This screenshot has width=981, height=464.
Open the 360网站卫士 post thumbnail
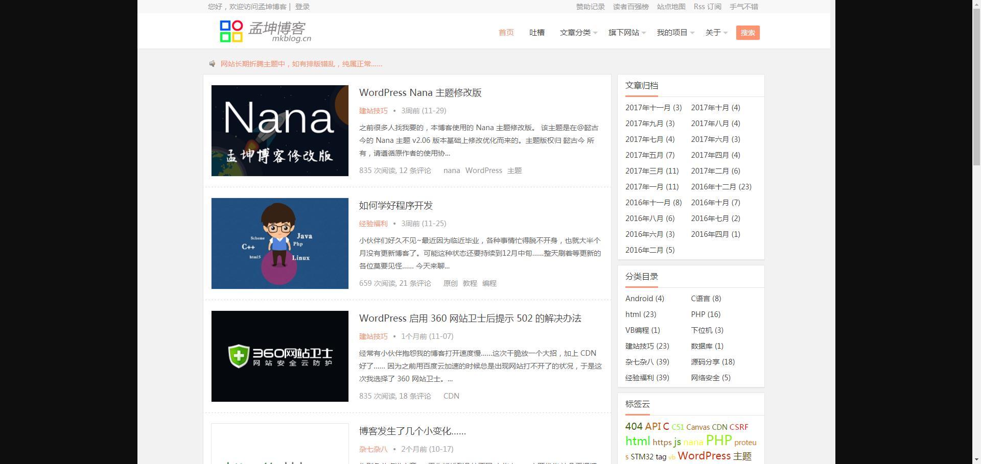click(x=280, y=356)
